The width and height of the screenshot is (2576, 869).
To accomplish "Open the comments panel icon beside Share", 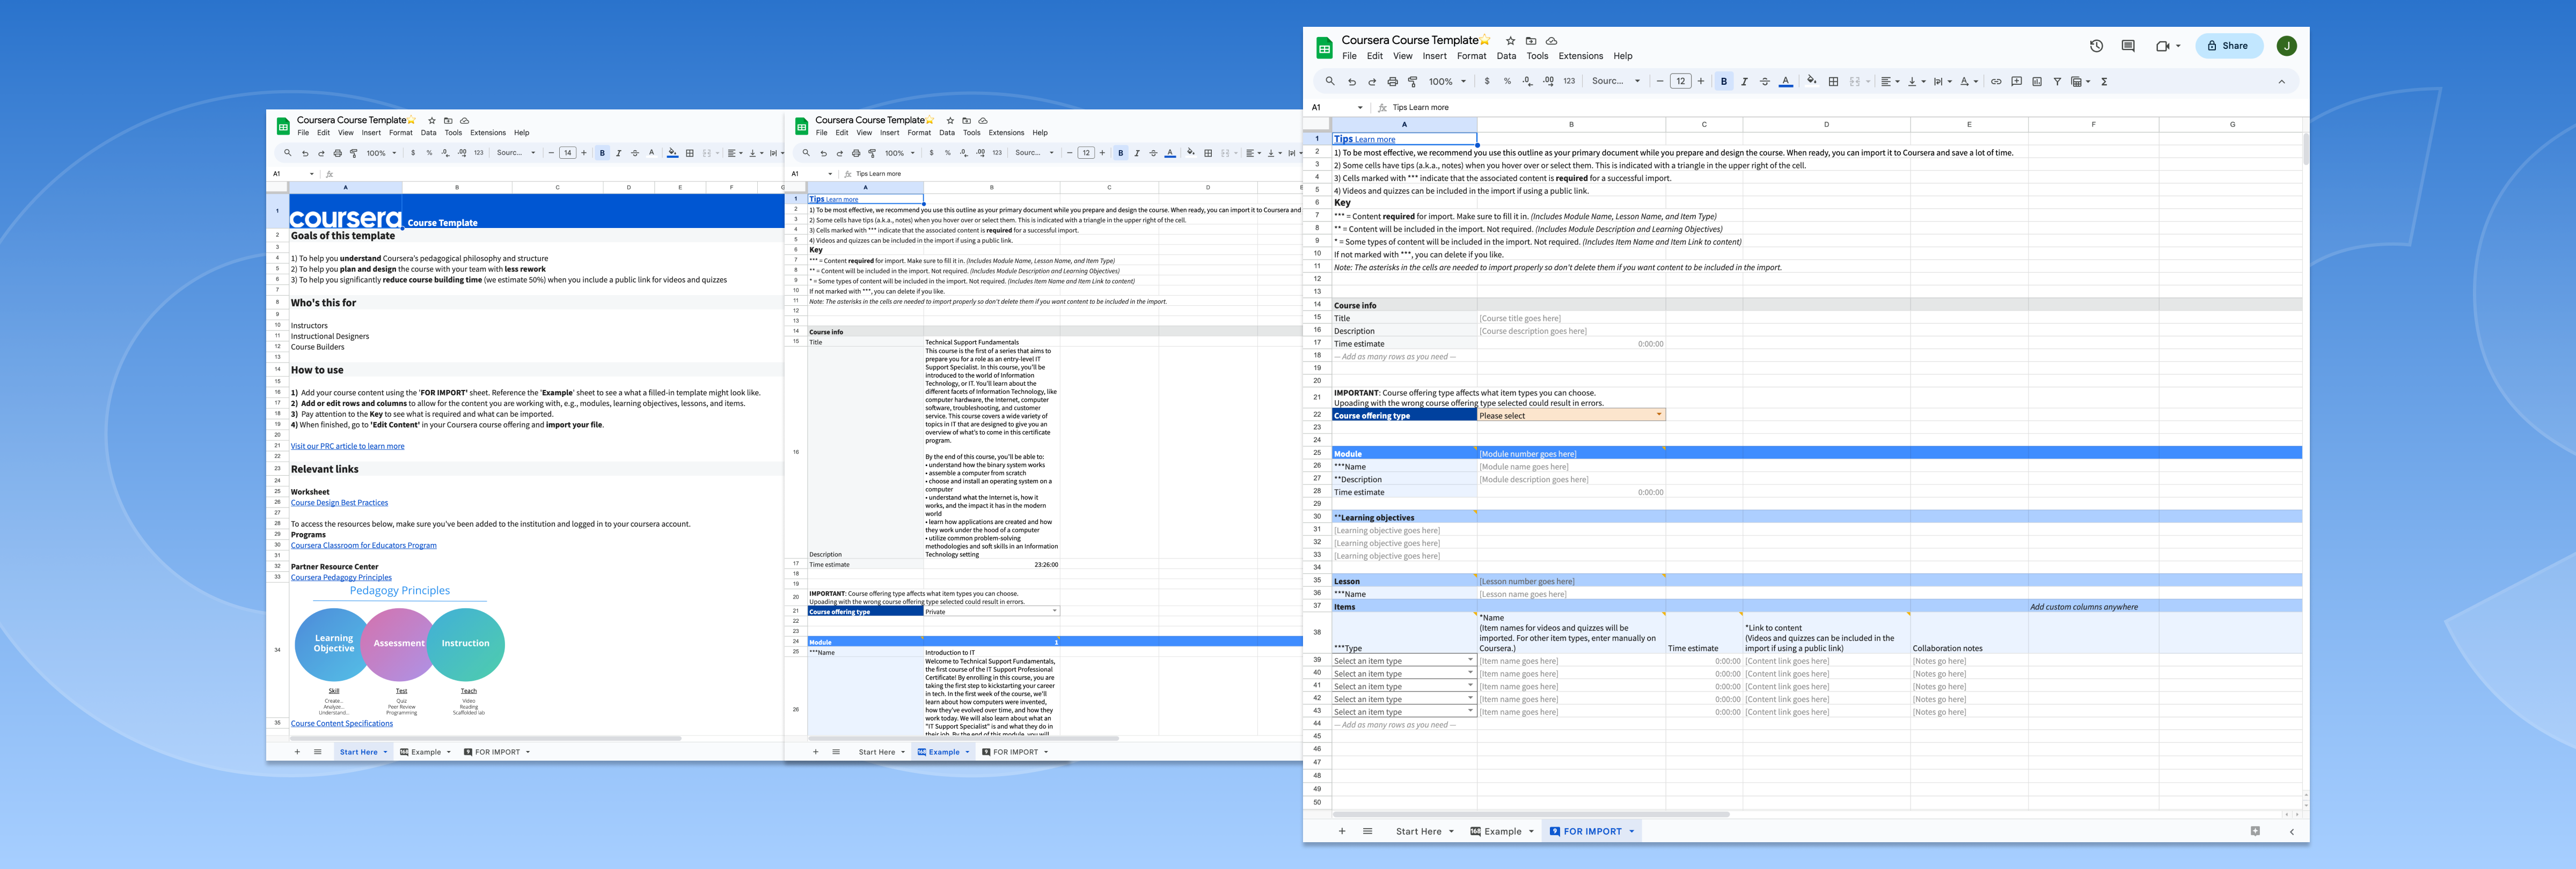I will (2128, 46).
